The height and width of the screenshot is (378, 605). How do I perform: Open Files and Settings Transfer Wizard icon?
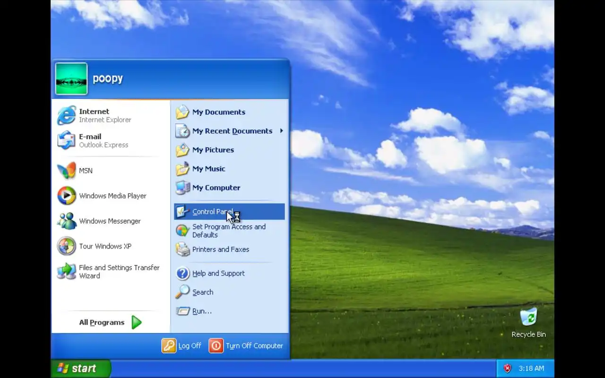pos(67,271)
